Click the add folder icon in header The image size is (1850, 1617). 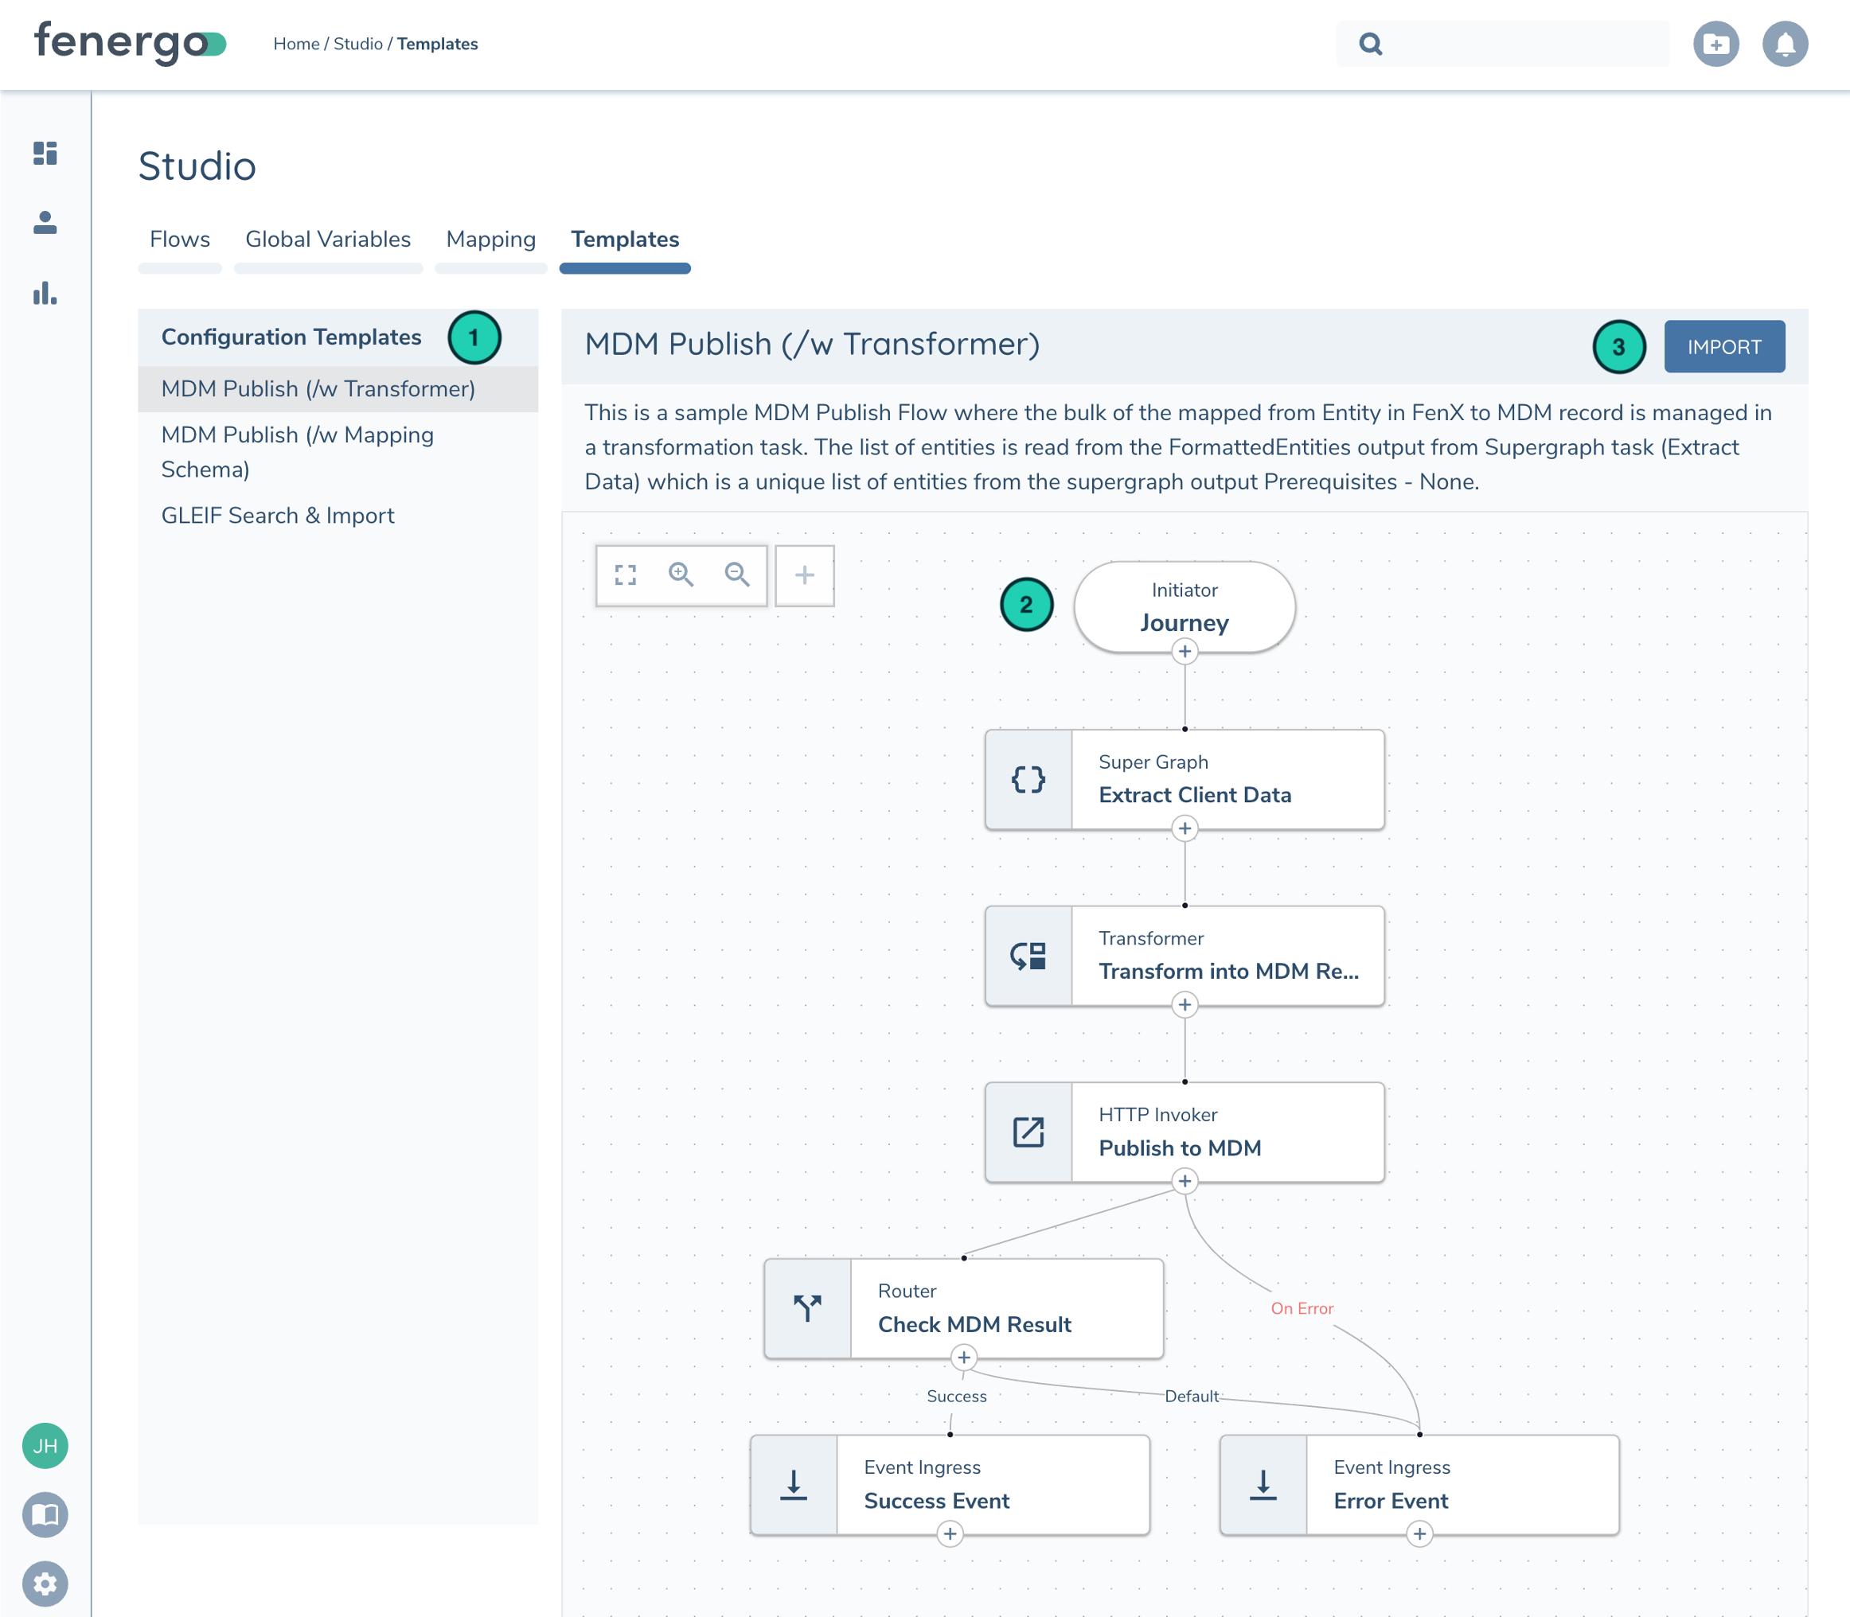[1715, 45]
